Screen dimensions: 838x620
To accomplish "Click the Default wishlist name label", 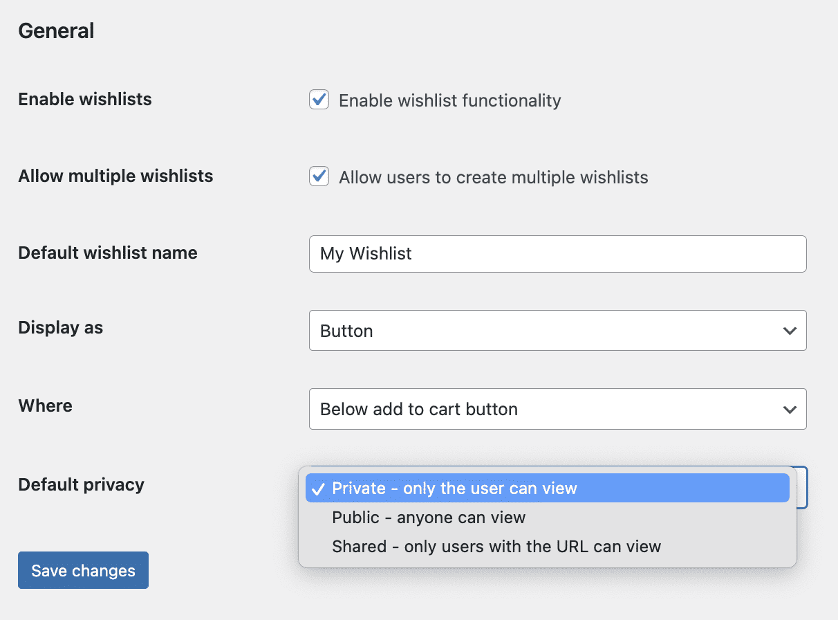I will [108, 253].
